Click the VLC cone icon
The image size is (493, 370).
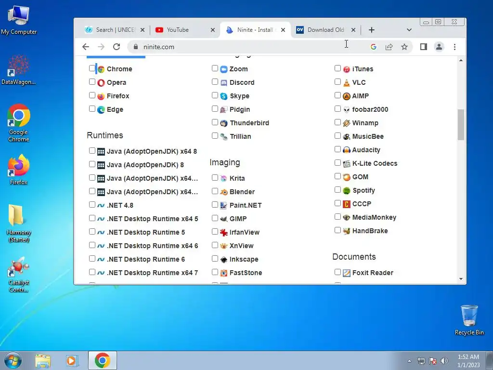pyautogui.click(x=347, y=83)
